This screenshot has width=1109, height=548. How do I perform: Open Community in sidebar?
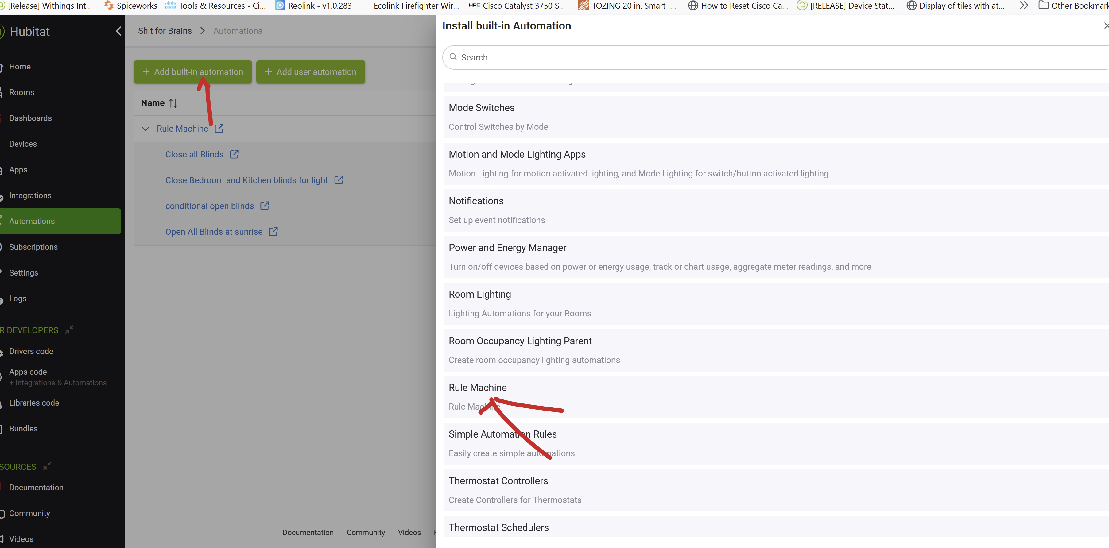[x=29, y=514]
